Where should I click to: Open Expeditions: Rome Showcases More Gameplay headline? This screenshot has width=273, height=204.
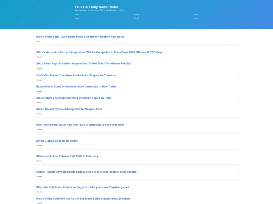point(76,87)
